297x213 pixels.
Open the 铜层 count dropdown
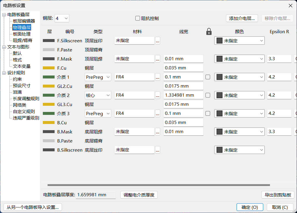(62, 19)
